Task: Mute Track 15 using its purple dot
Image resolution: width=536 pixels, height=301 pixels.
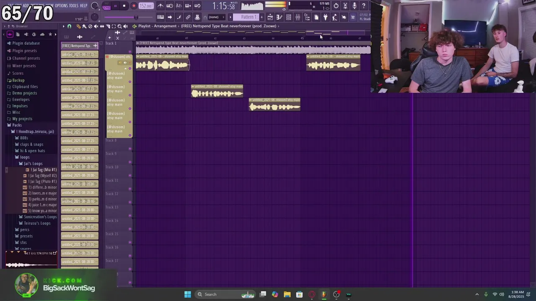Action: click(x=130, y=242)
